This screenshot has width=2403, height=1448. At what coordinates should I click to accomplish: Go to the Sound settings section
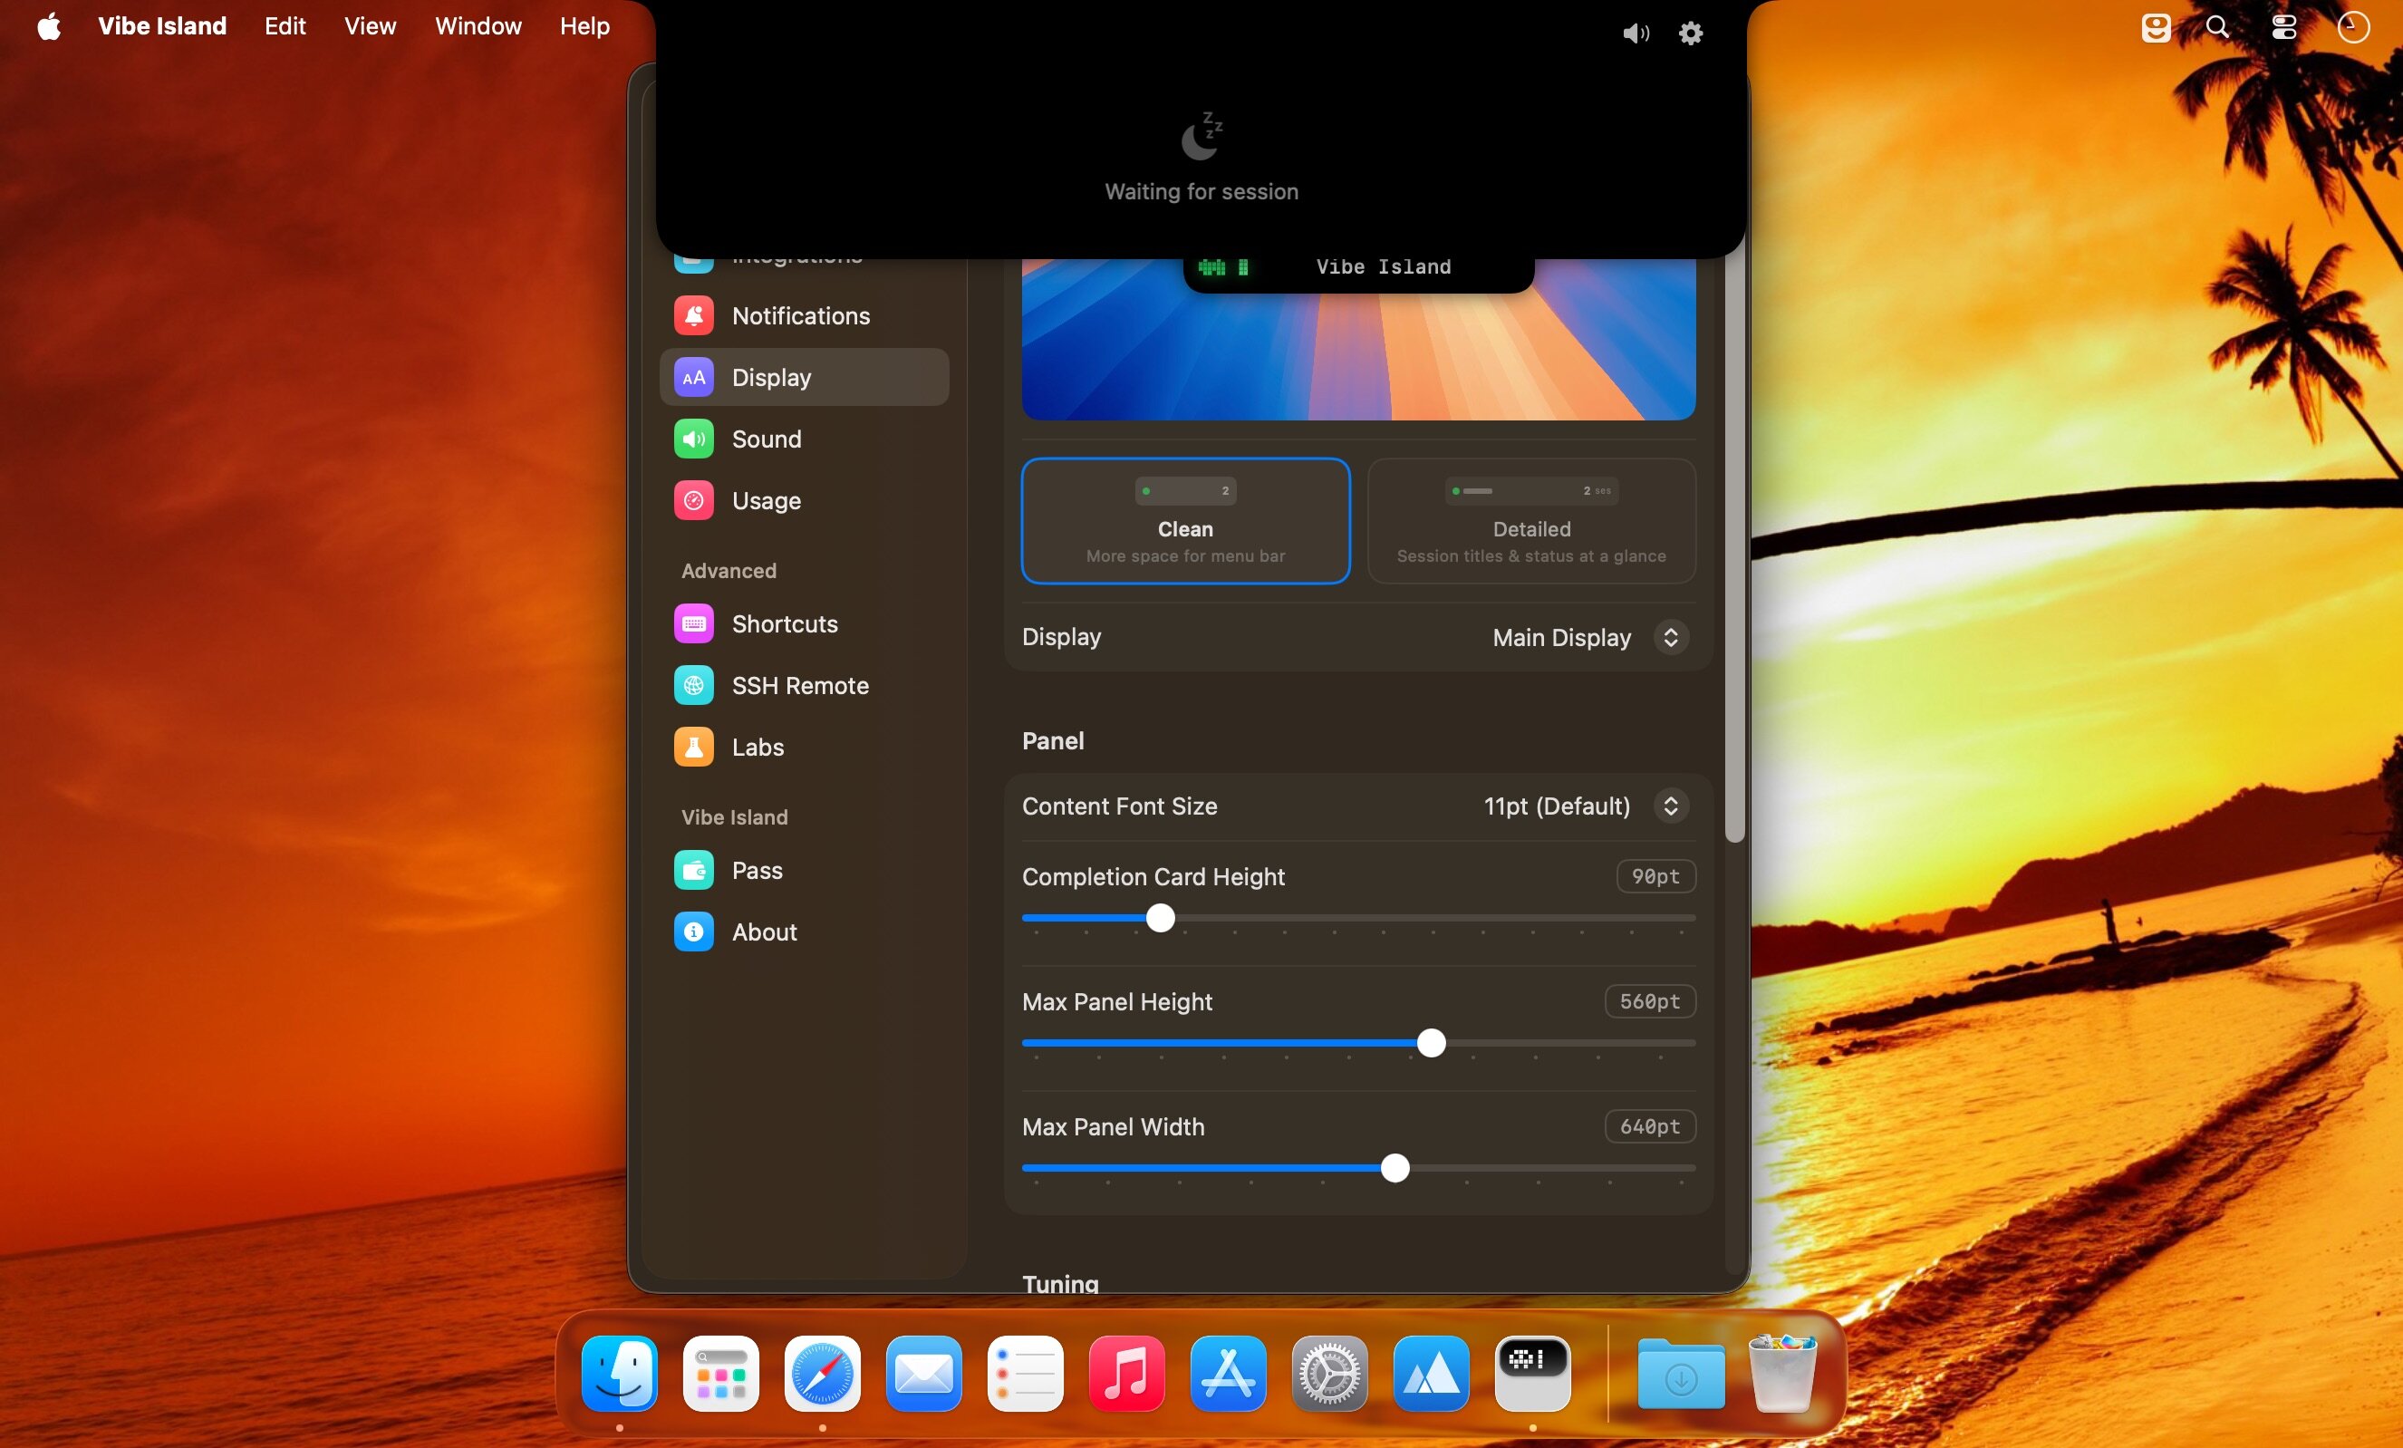pyautogui.click(x=804, y=439)
